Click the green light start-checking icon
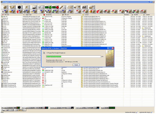 pyautogui.click(x=48, y=7)
